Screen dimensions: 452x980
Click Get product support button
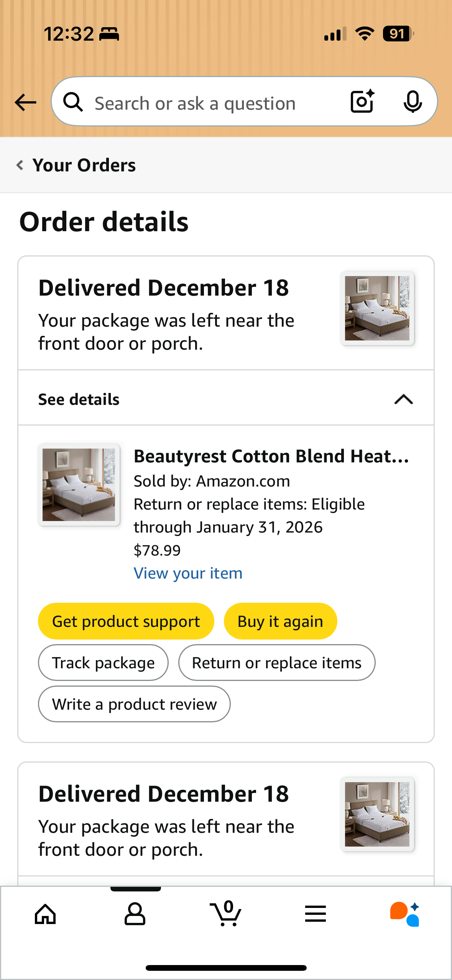(x=126, y=621)
